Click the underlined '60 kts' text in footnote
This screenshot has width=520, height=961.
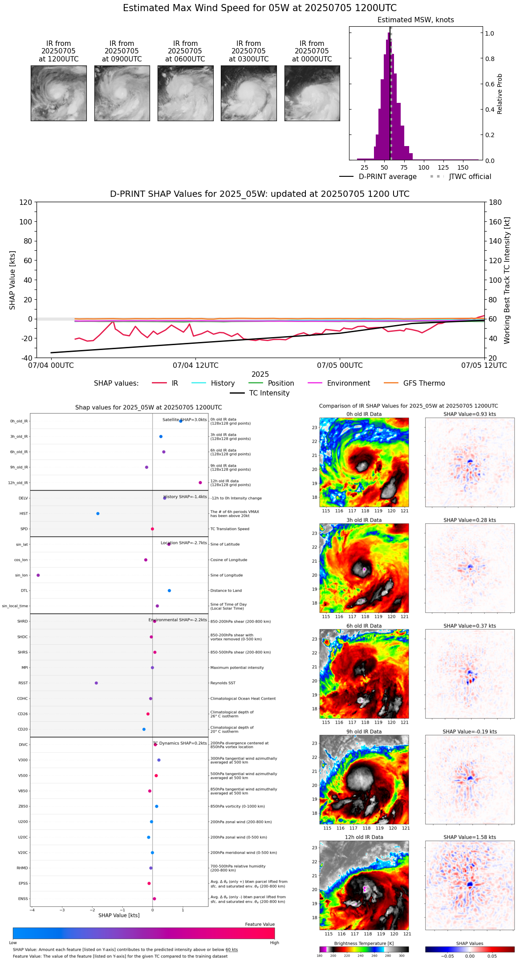pos(232,950)
